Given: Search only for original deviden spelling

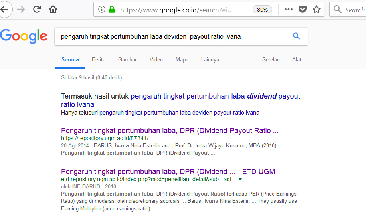Looking at the screenshot, I should coord(179,113).
